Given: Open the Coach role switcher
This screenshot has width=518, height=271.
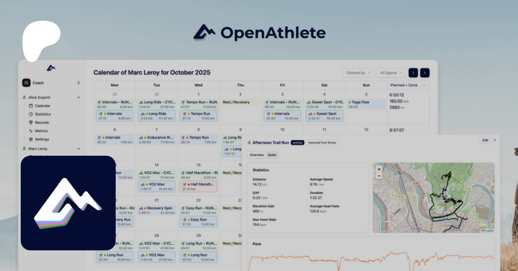Looking at the screenshot, I should coord(79,83).
